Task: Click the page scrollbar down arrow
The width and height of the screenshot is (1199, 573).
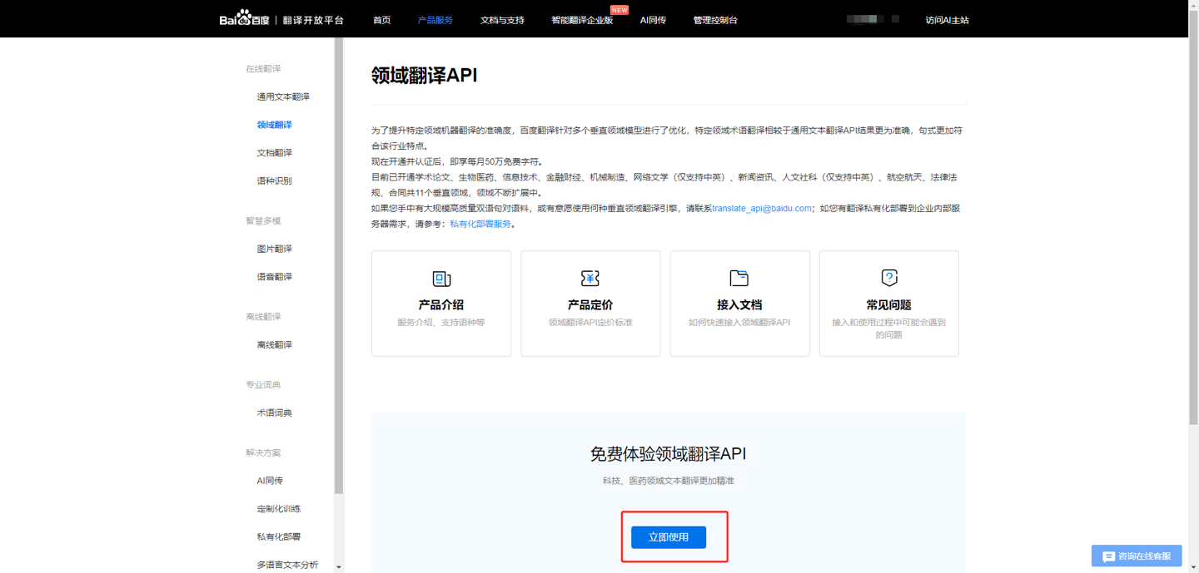Action: tap(1194, 568)
